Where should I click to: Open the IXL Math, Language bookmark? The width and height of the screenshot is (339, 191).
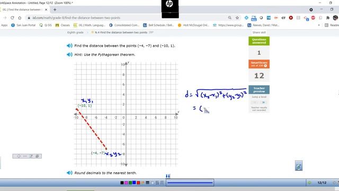(x=90, y=25)
